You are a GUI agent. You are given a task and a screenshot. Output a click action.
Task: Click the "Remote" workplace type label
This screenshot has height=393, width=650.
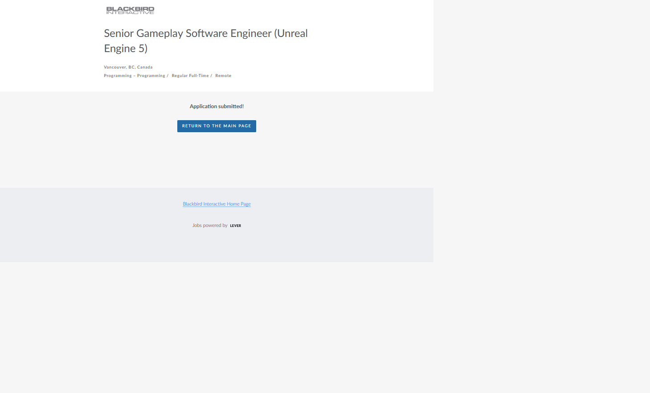coord(223,76)
